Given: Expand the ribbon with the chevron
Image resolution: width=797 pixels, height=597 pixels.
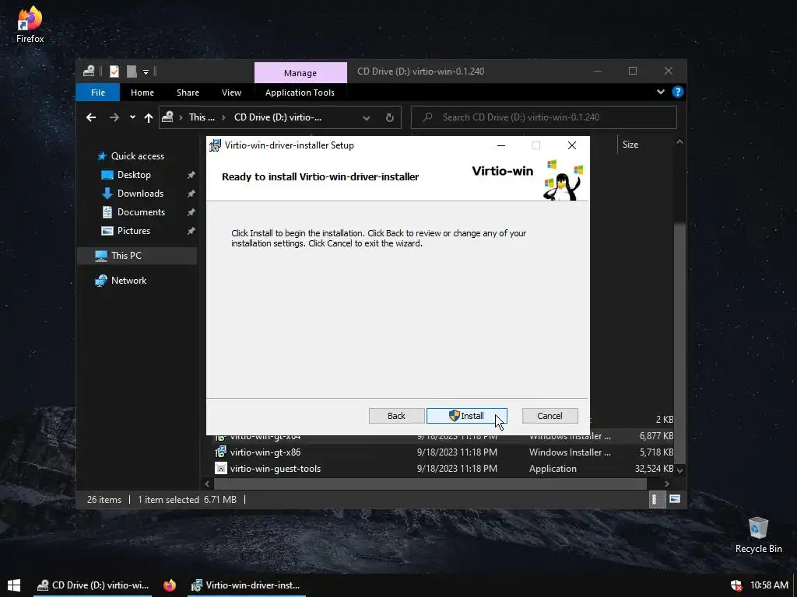Looking at the screenshot, I should coord(660,92).
